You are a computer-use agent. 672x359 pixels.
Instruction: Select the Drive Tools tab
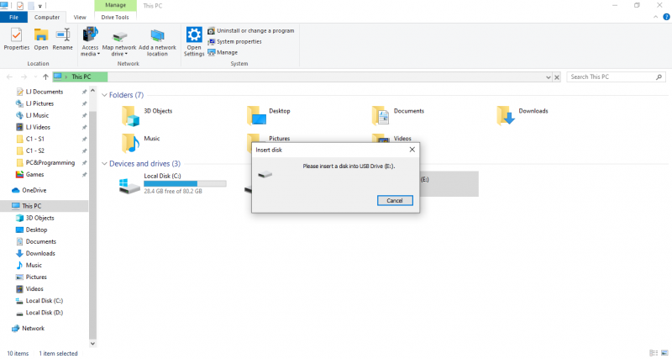pyautogui.click(x=116, y=17)
